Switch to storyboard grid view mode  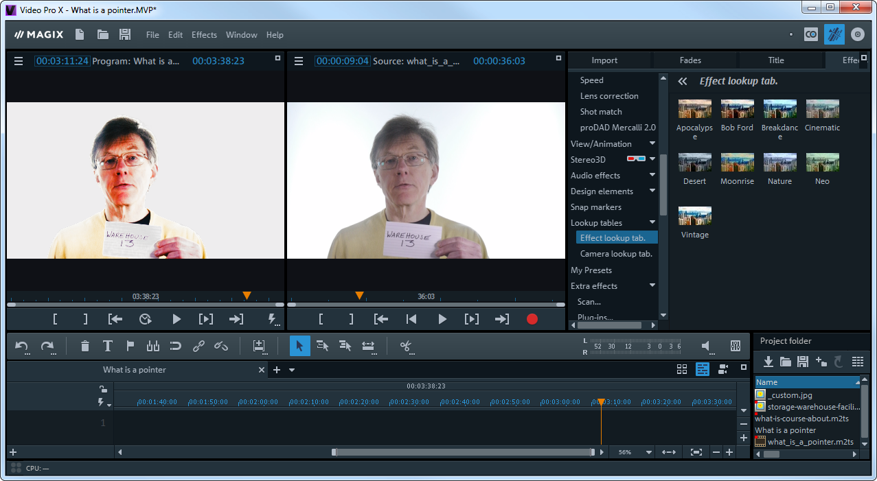point(681,369)
